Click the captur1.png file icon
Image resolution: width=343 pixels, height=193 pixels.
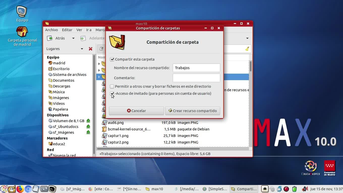(104, 136)
